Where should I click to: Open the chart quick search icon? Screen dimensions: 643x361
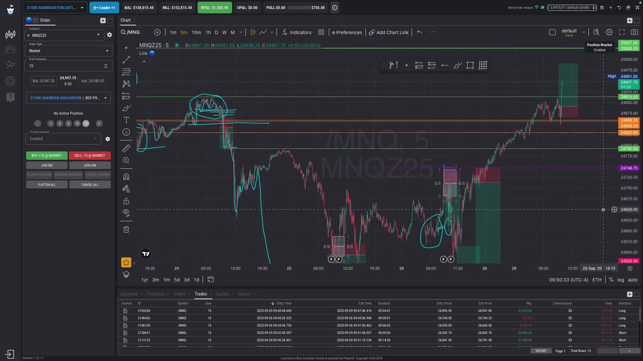point(596,32)
